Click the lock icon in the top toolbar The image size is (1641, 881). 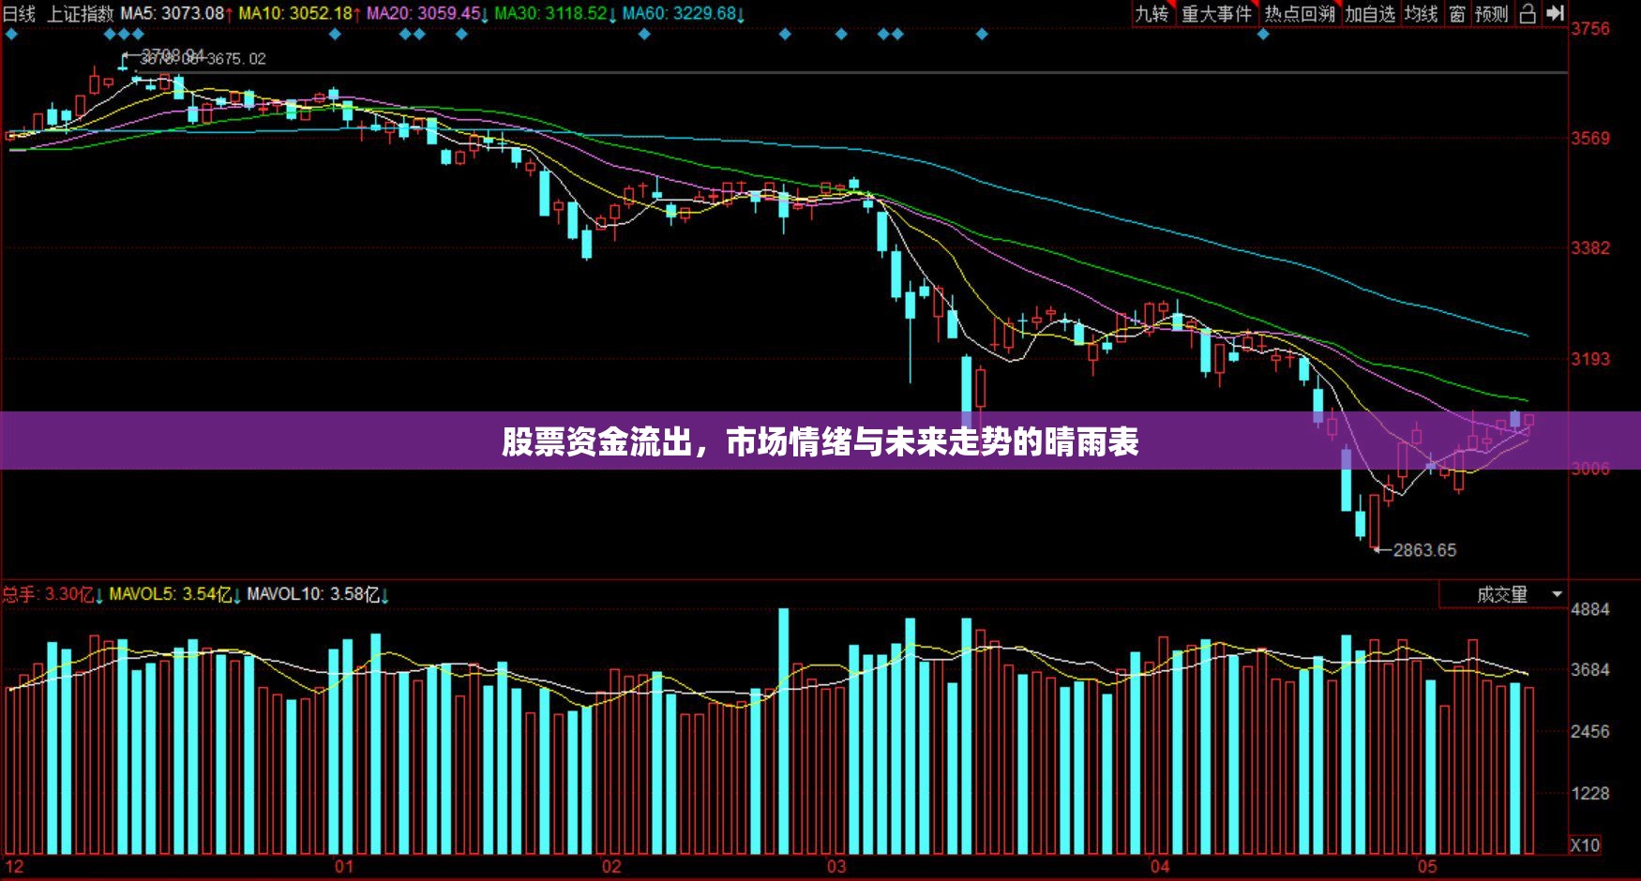point(1528,13)
